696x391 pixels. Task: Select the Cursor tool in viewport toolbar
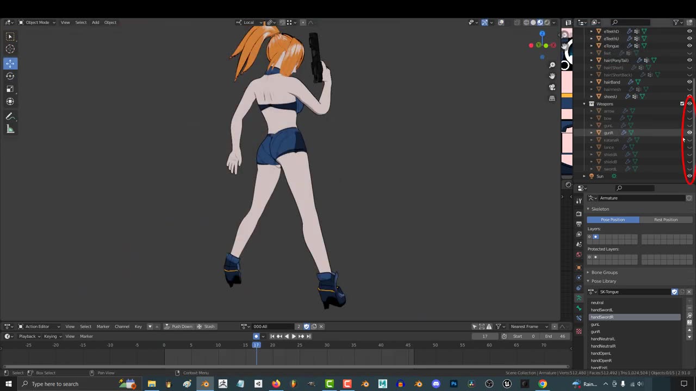(x=10, y=49)
